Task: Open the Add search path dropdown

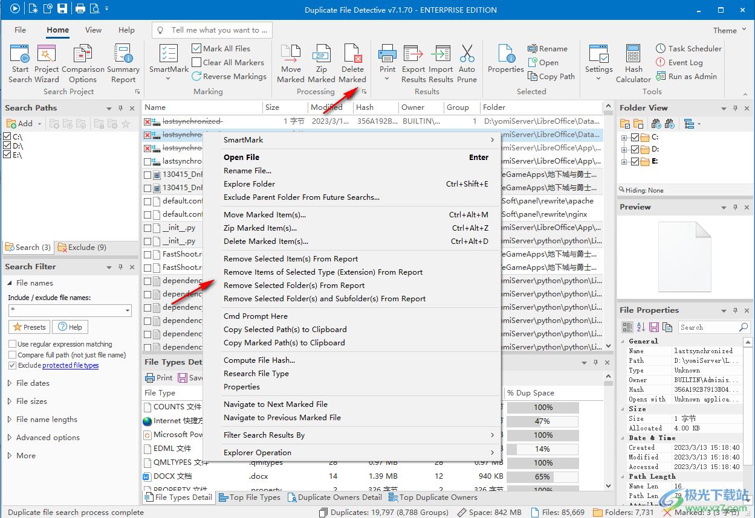Action: click(x=40, y=124)
